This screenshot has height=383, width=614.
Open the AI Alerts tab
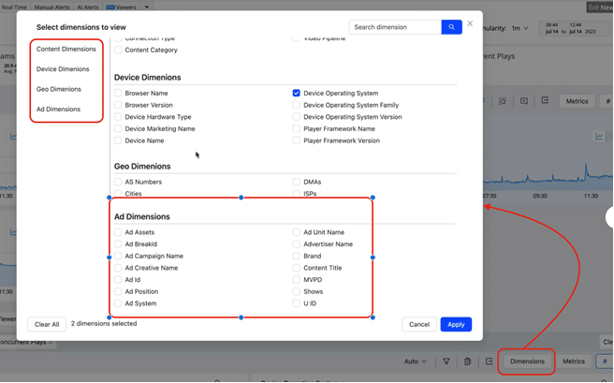(88, 7)
